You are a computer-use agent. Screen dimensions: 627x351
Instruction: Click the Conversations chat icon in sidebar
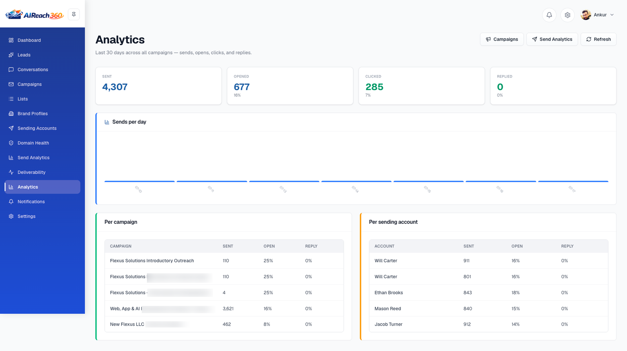tap(11, 70)
